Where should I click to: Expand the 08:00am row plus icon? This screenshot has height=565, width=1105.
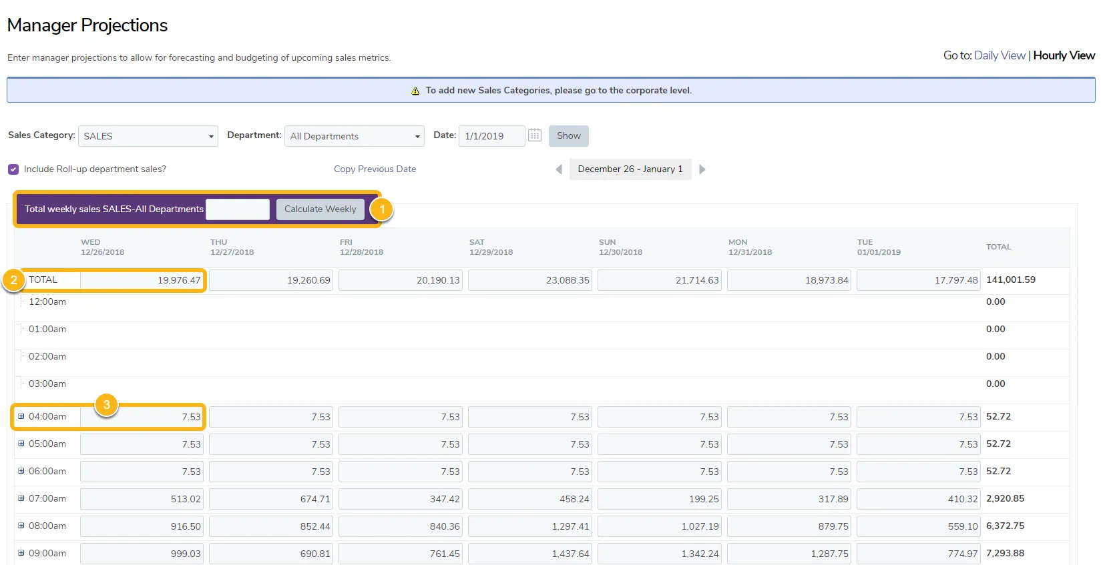(21, 526)
